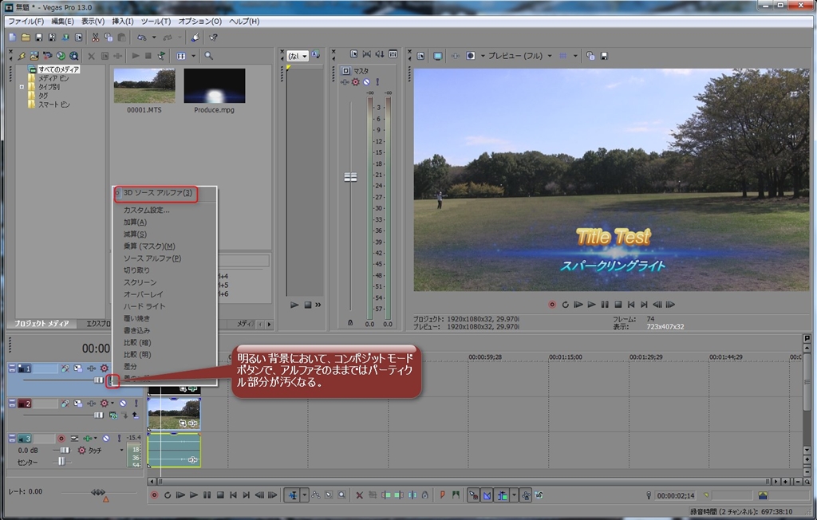Open the ツール(T) menu
817x520 pixels.
(x=156, y=22)
